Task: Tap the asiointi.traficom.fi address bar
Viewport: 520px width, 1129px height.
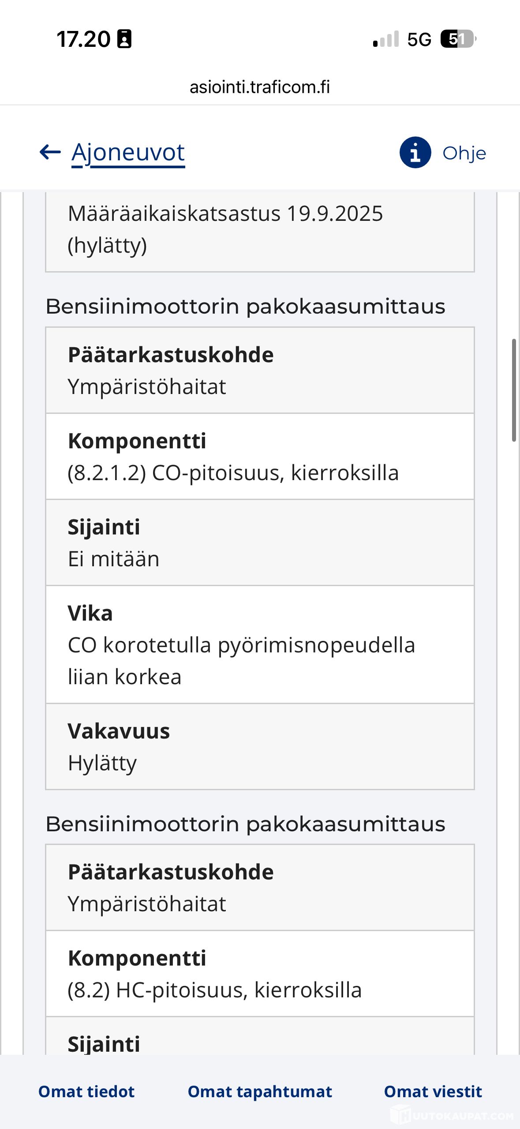Action: [x=260, y=87]
